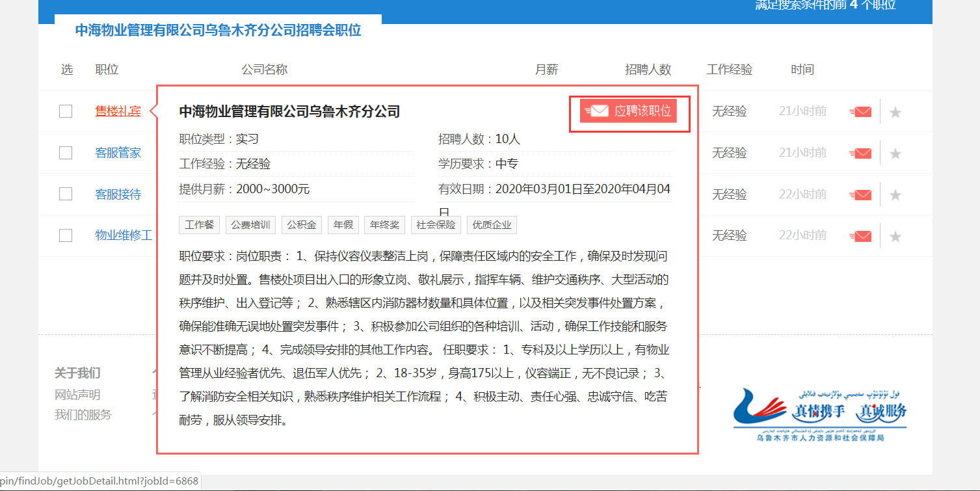This screenshot has width=980, height=491.
Task: Click the 优质企业 benefit tag
Action: [492, 225]
